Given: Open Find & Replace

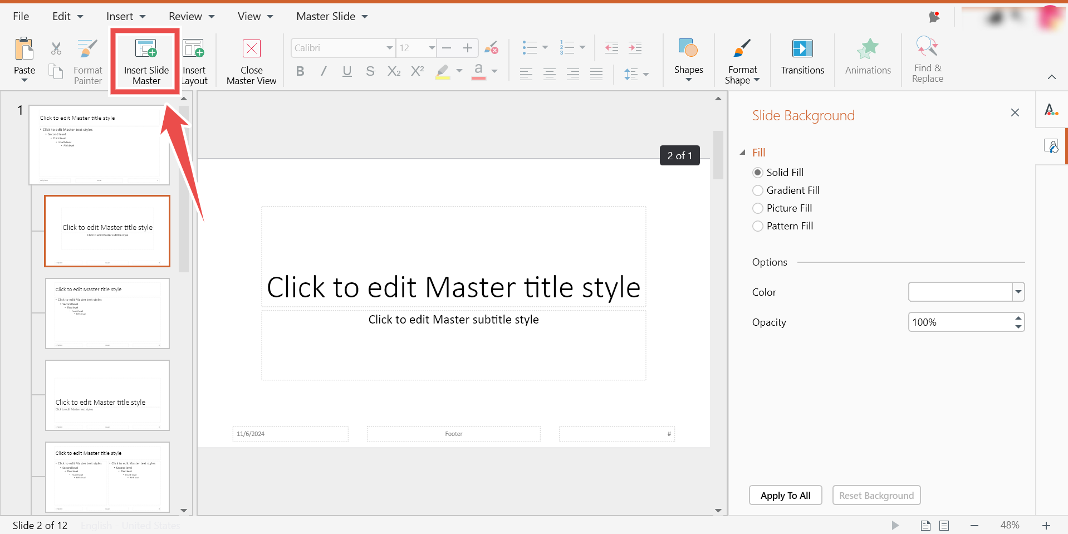Looking at the screenshot, I should tap(927, 59).
